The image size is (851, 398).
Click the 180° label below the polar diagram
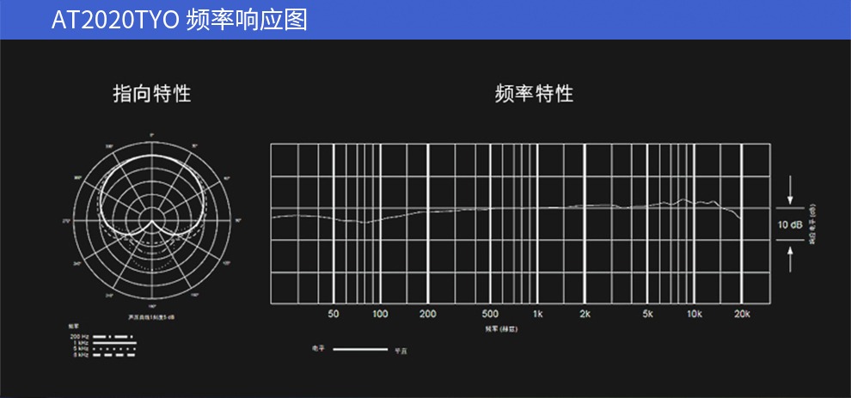tap(152, 306)
